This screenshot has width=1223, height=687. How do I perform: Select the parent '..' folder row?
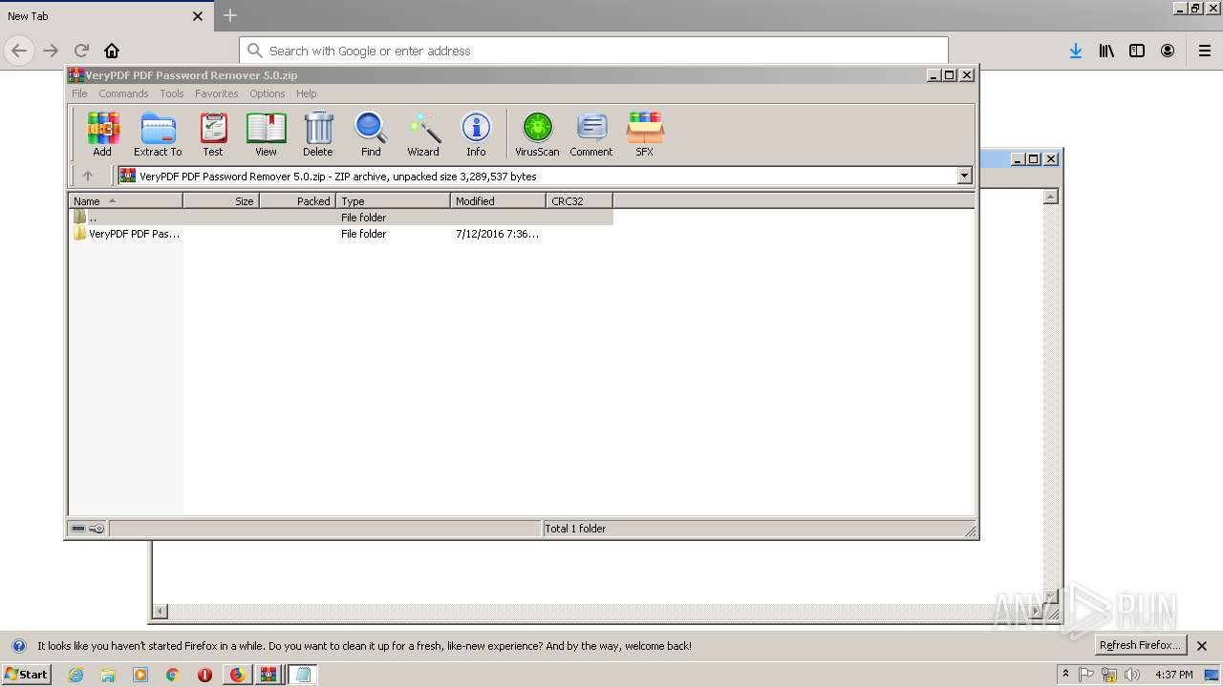click(341, 218)
